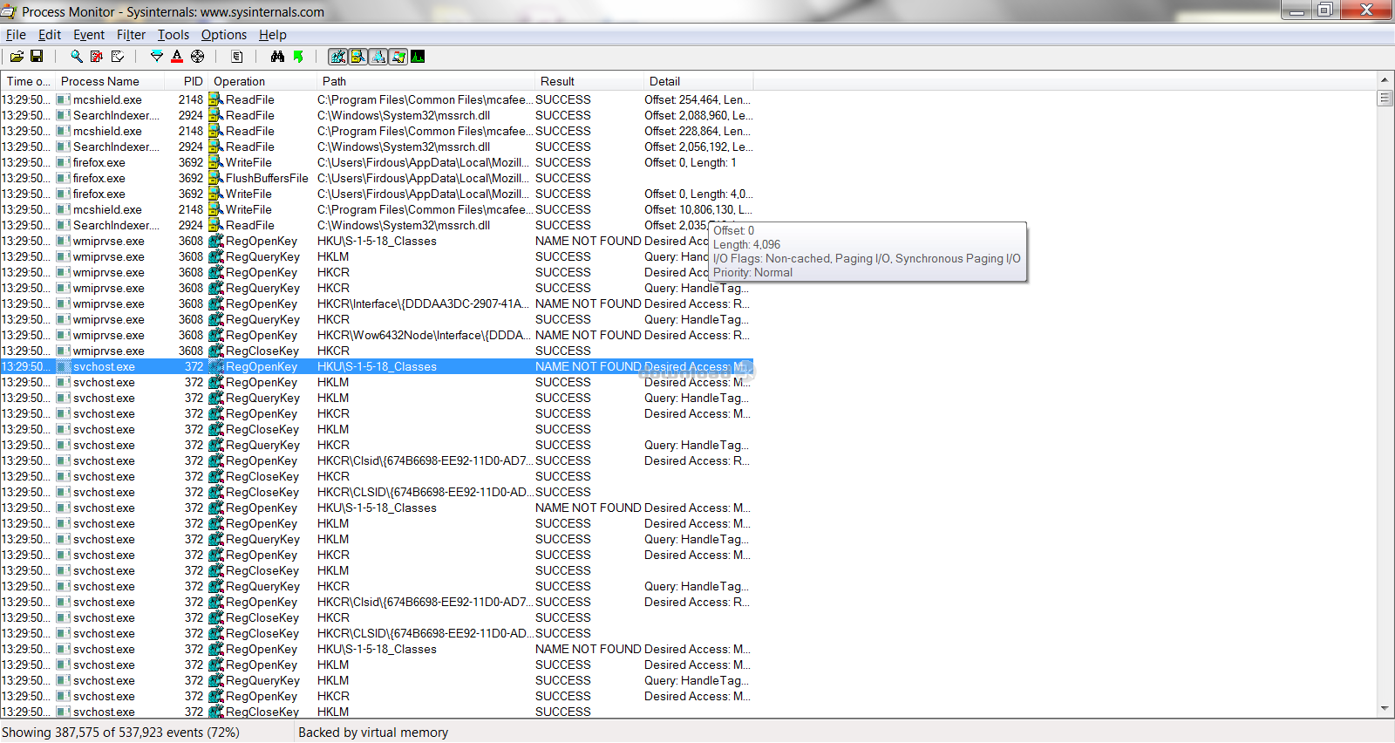This screenshot has width=1395, height=743.
Task: Click 'Offset: 0, Length: 1' detail cell
Action: click(x=691, y=162)
